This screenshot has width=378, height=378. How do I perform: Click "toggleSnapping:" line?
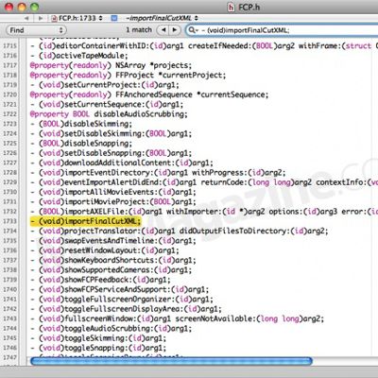pos(98,348)
